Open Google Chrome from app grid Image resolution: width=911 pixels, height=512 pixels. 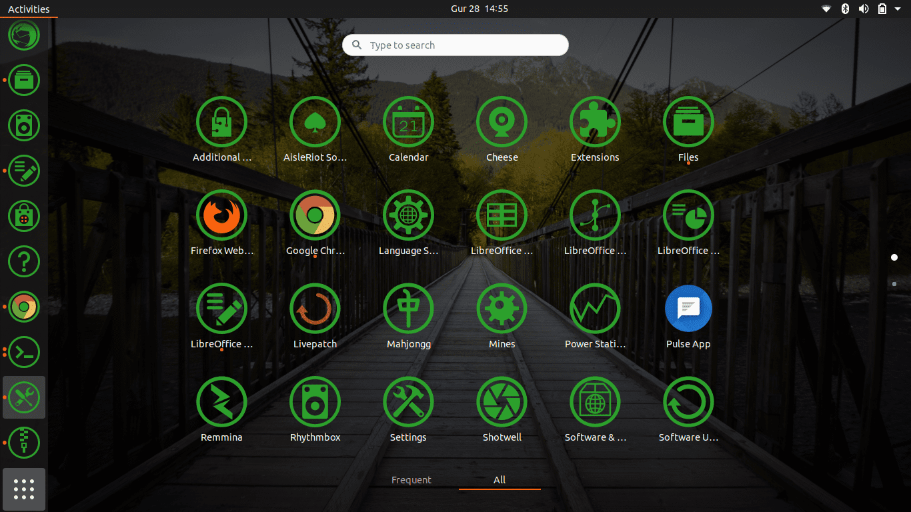[315, 215]
